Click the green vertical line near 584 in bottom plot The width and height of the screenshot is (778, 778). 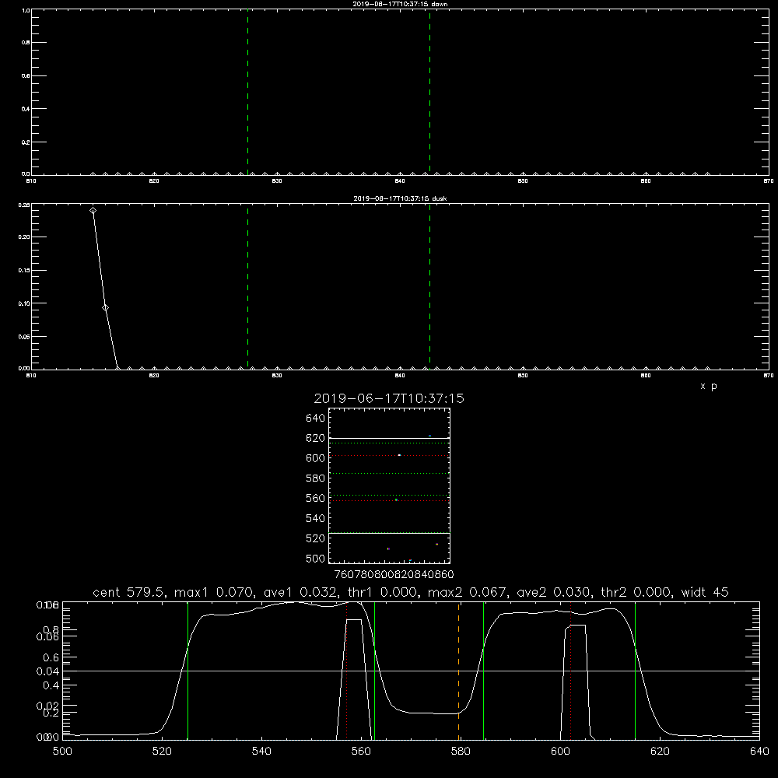pyautogui.click(x=483, y=671)
